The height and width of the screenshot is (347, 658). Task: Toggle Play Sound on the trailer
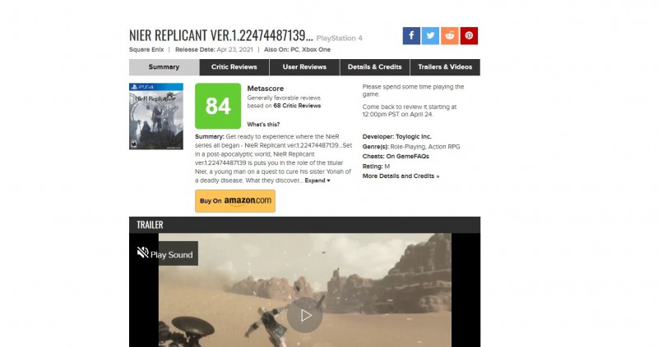click(164, 253)
